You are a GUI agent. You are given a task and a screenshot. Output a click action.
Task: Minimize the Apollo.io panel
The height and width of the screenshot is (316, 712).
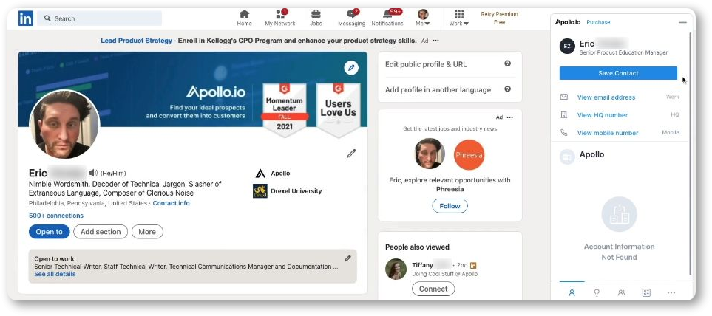click(682, 22)
